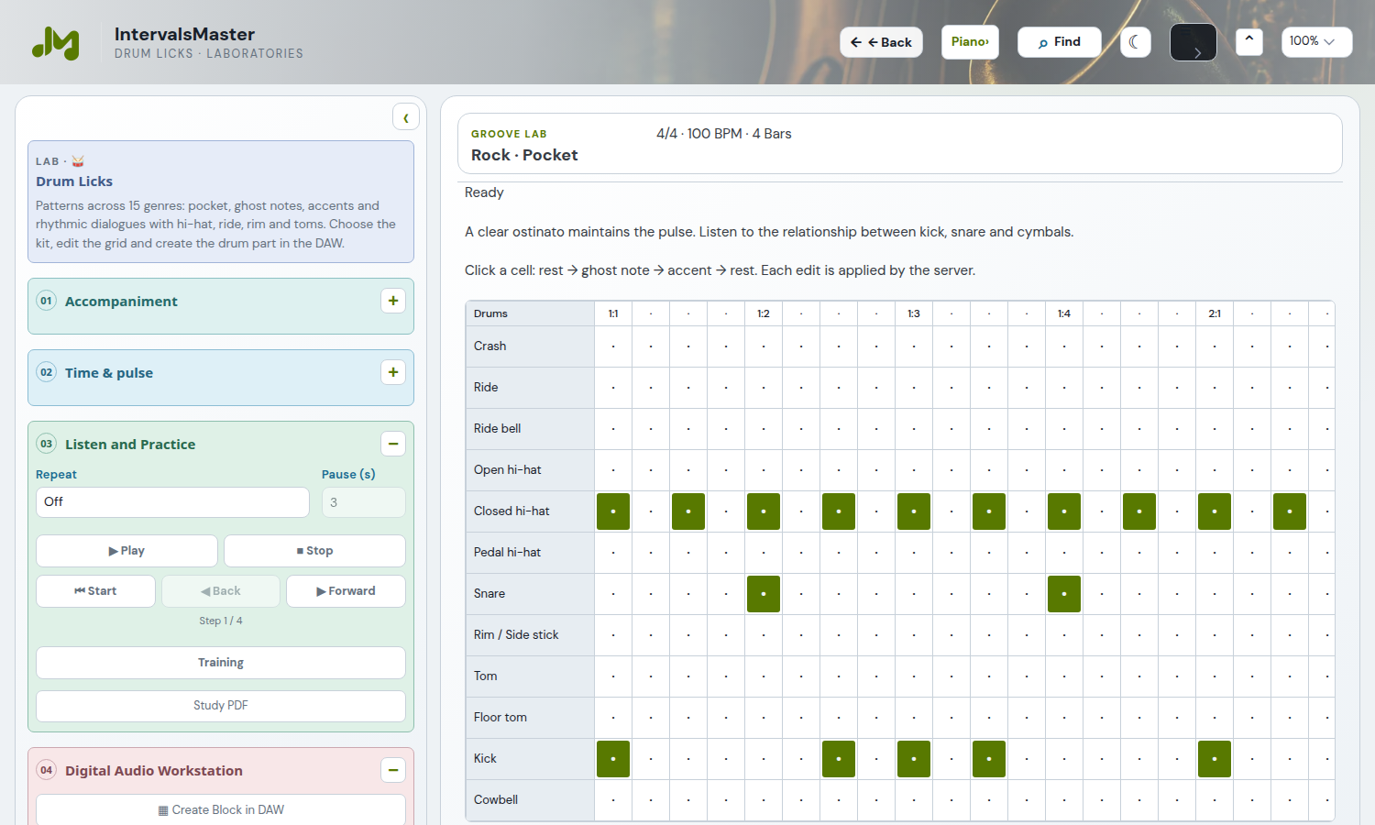This screenshot has width=1375, height=825.
Task: Toggle Closed hi-hat cell at 1:2
Action: point(764,511)
